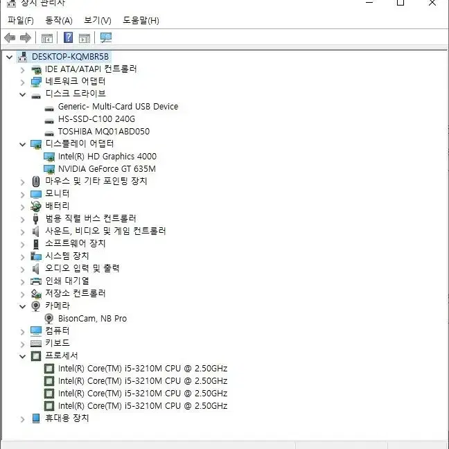Select the 오디오 입력 및 출력 label
449x449 pixels.
(x=82, y=268)
